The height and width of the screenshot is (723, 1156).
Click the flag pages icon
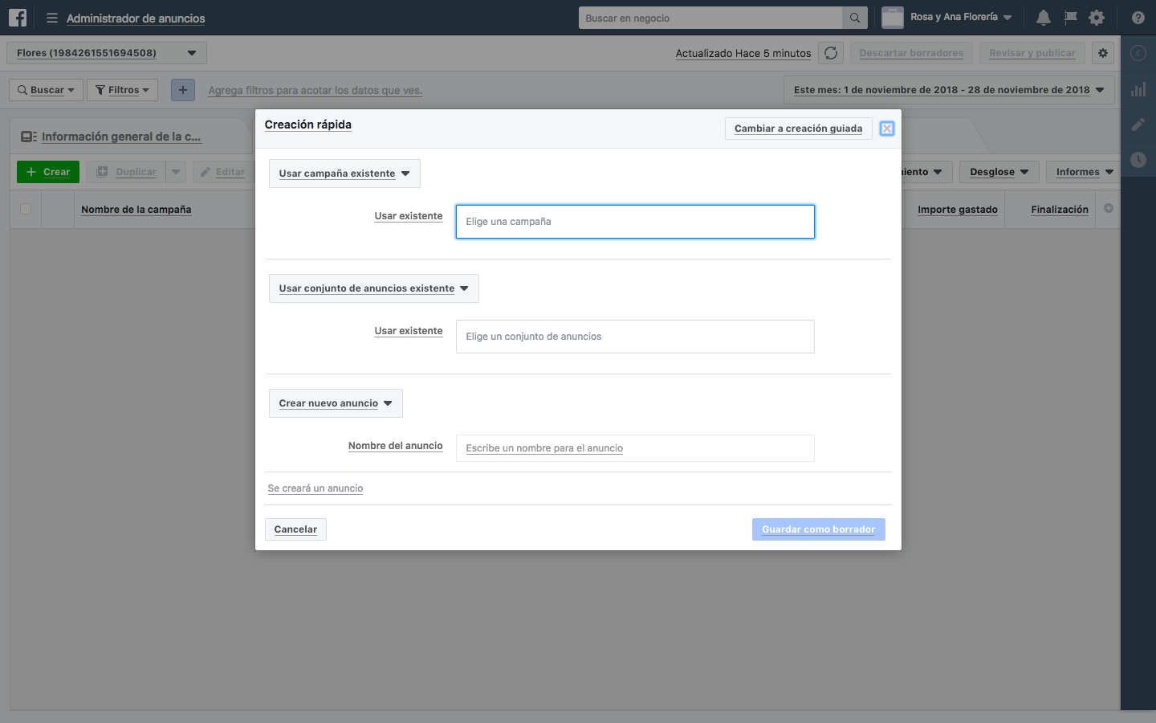click(1070, 18)
